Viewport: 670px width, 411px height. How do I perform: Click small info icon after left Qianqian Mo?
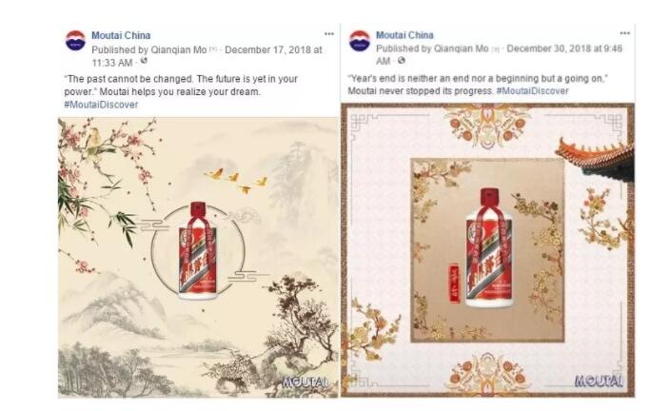click(213, 50)
